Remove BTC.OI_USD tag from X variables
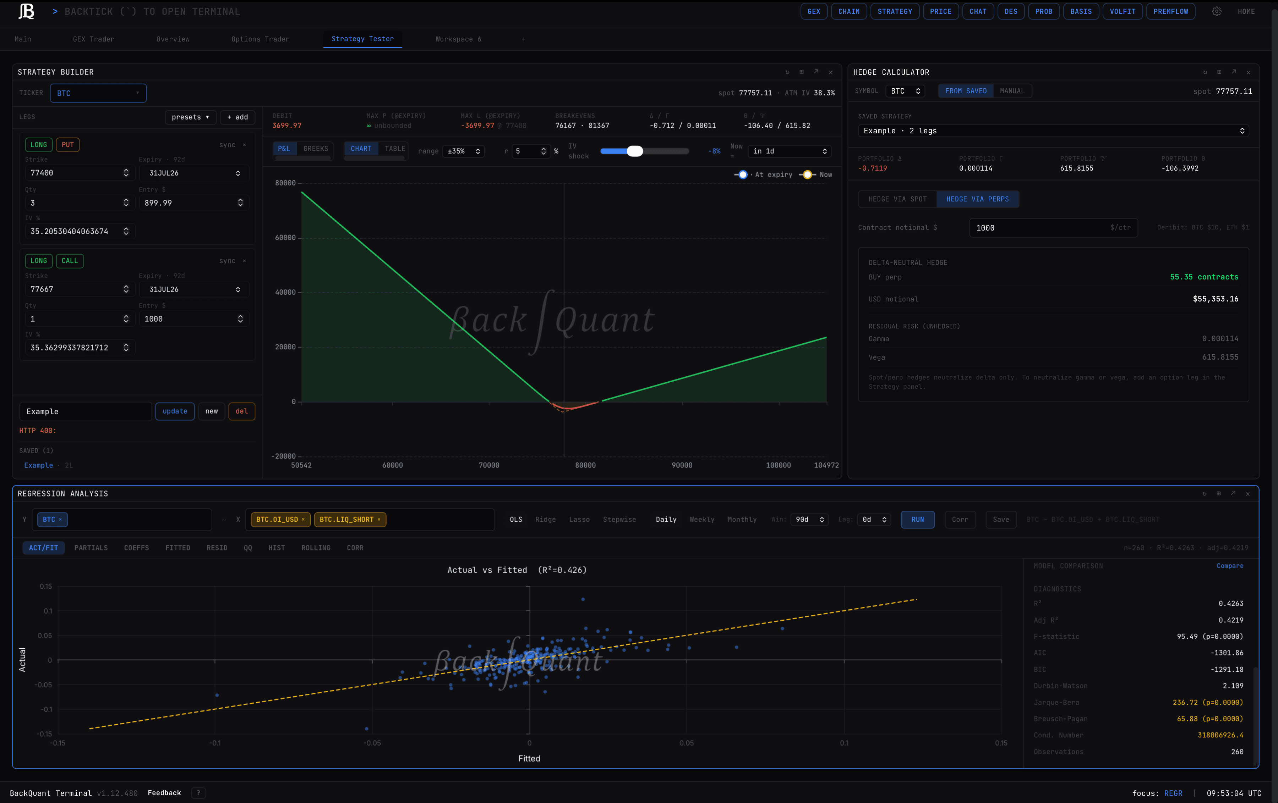Image resolution: width=1278 pixels, height=803 pixels. 303,519
